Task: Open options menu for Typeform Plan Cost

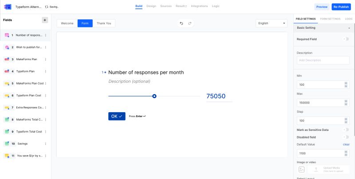Action: [x=46, y=95]
